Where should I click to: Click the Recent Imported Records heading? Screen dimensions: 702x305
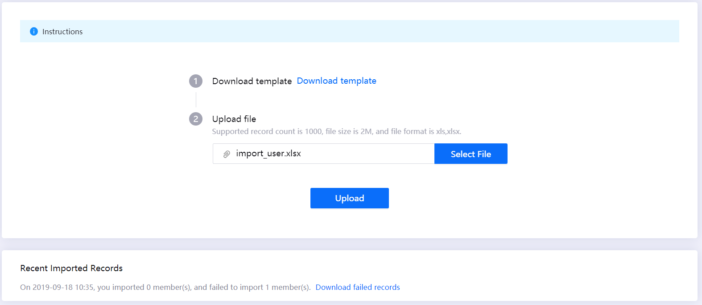tap(71, 268)
